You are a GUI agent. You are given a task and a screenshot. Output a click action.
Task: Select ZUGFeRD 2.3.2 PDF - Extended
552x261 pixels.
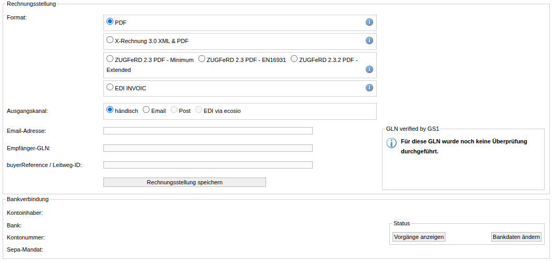294,59
